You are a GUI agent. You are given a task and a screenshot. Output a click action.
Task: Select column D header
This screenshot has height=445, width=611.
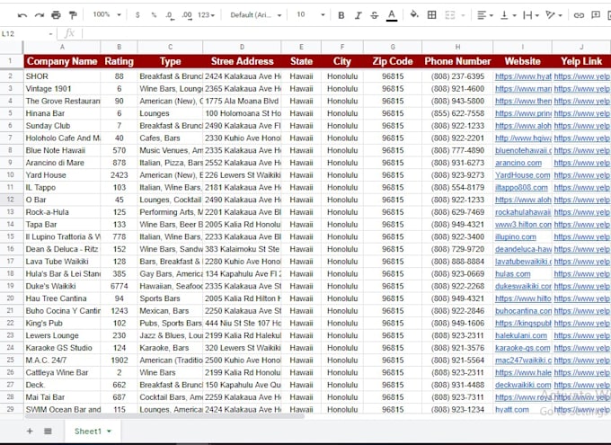click(x=242, y=47)
